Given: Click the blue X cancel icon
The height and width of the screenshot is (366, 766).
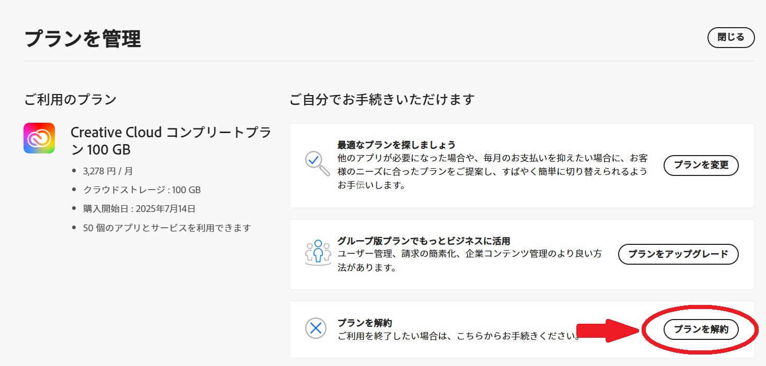Looking at the screenshot, I should tap(316, 328).
